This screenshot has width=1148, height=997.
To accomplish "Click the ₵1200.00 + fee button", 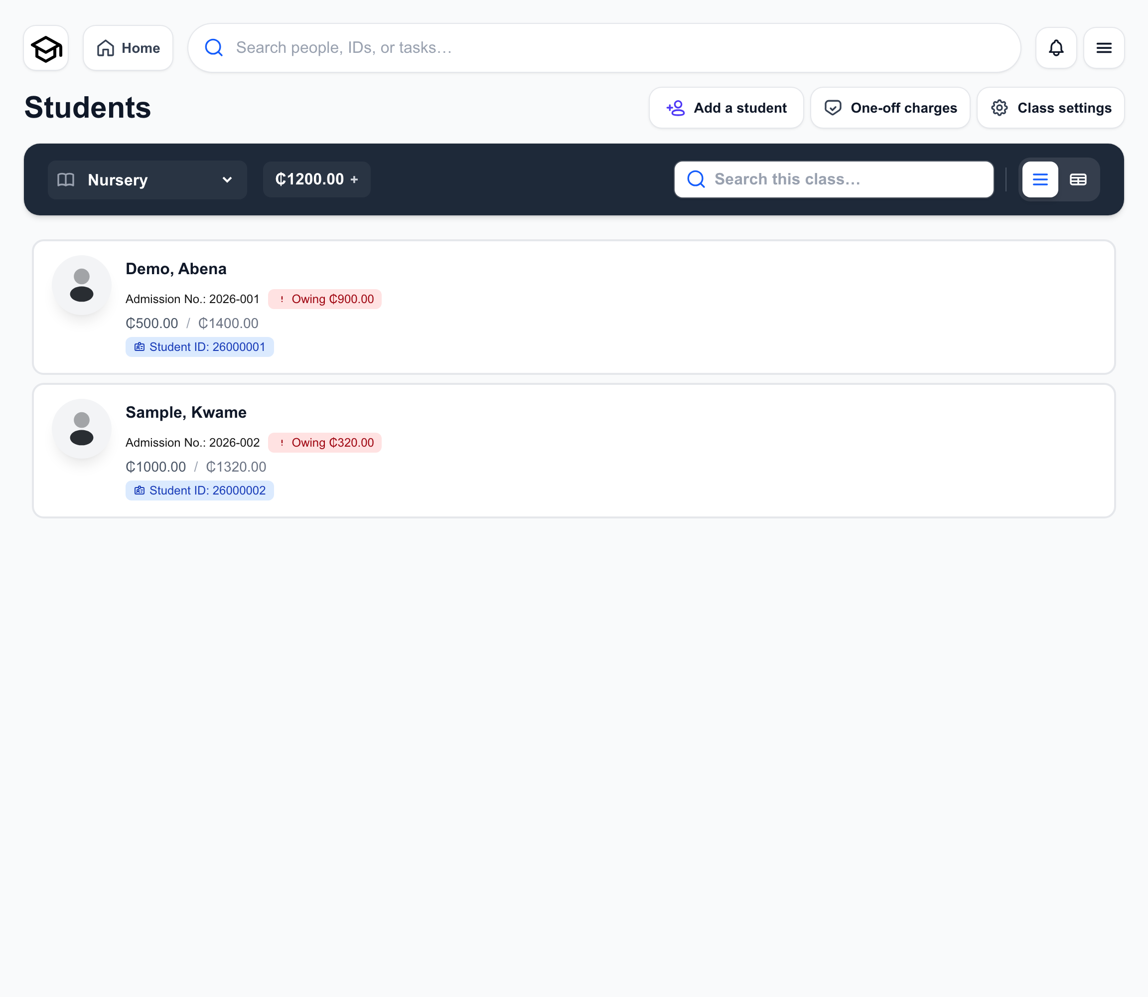I will pos(317,179).
